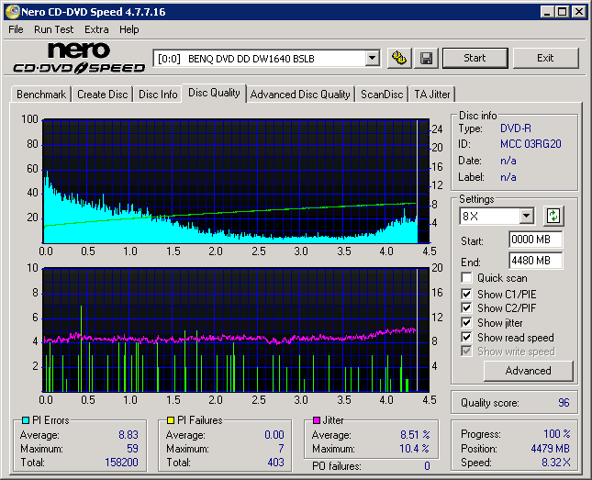
Task: Open the Help menu
Action: pos(129,29)
